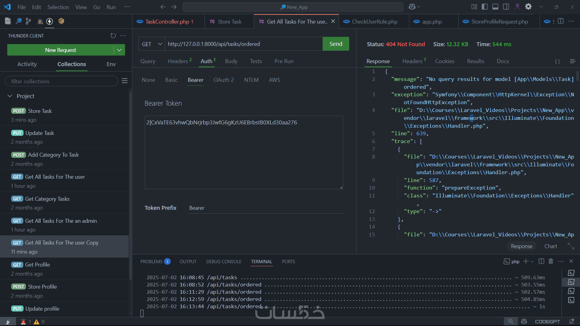Select OAuth 2 authentication type

(x=224, y=80)
